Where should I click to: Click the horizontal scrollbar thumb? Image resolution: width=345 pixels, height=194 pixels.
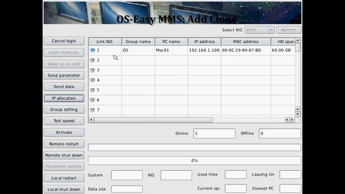[153, 120]
